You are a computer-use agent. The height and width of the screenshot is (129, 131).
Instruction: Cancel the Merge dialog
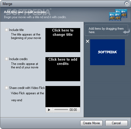tap(116, 123)
